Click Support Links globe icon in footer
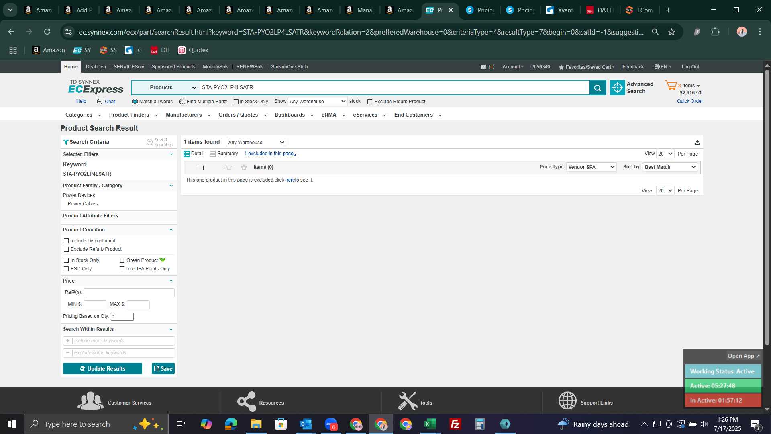The width and height of the screenshot is (771, 434). [567, 401]
